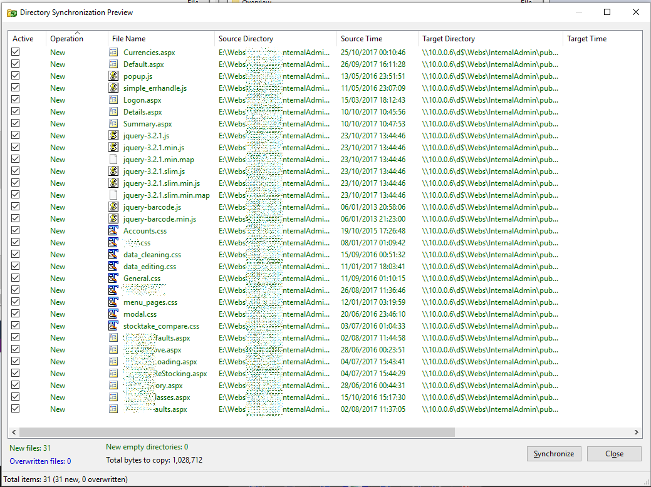
Task: Click the Overwritten files: 0 label
Action: (40, 461)
